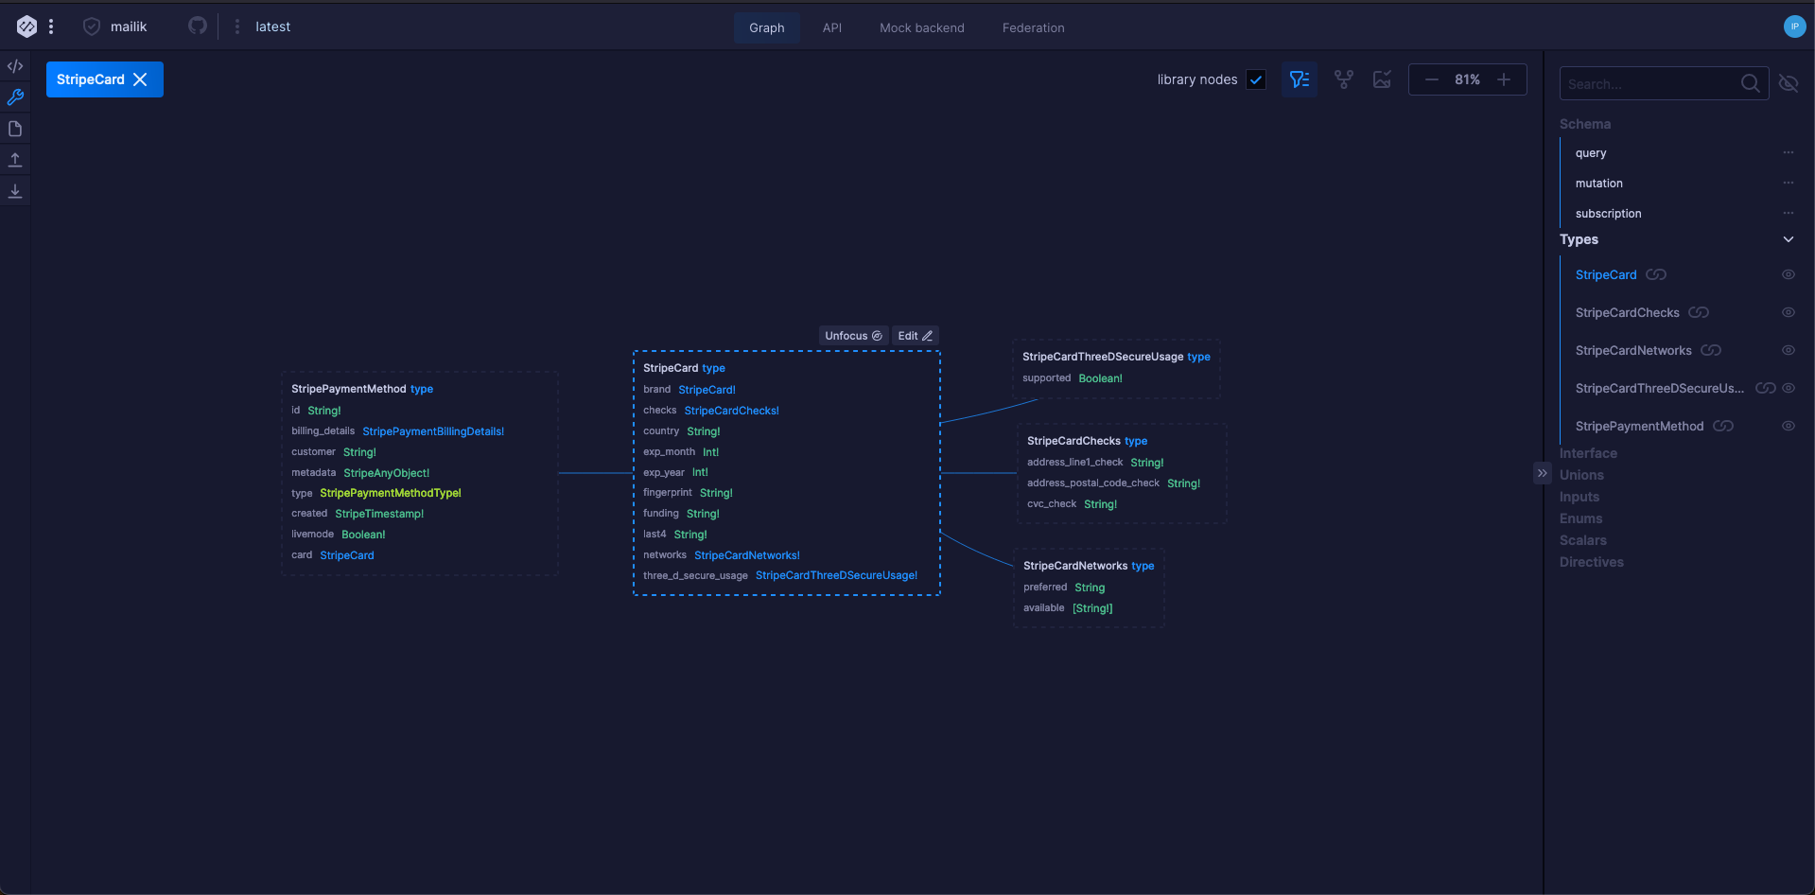Click the upload (export) sidebar icon
Viewport: 1815px width, 895px height.
pos(15,160)
